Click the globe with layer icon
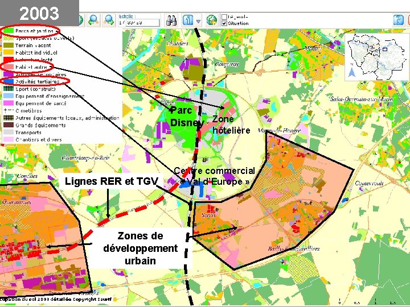 (212, 20)
